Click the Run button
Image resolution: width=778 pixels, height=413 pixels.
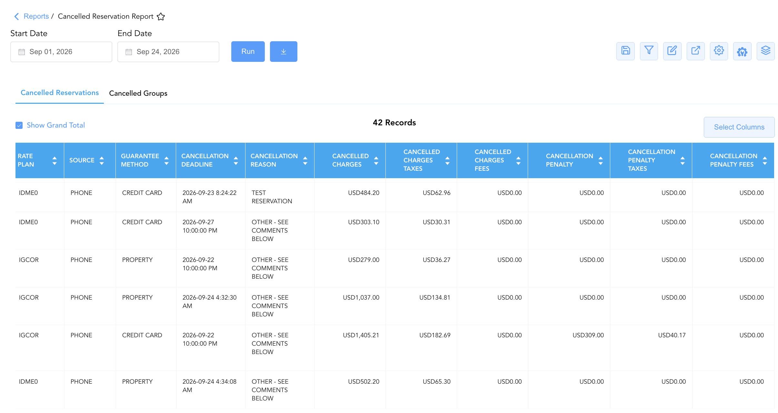(248, 52)
